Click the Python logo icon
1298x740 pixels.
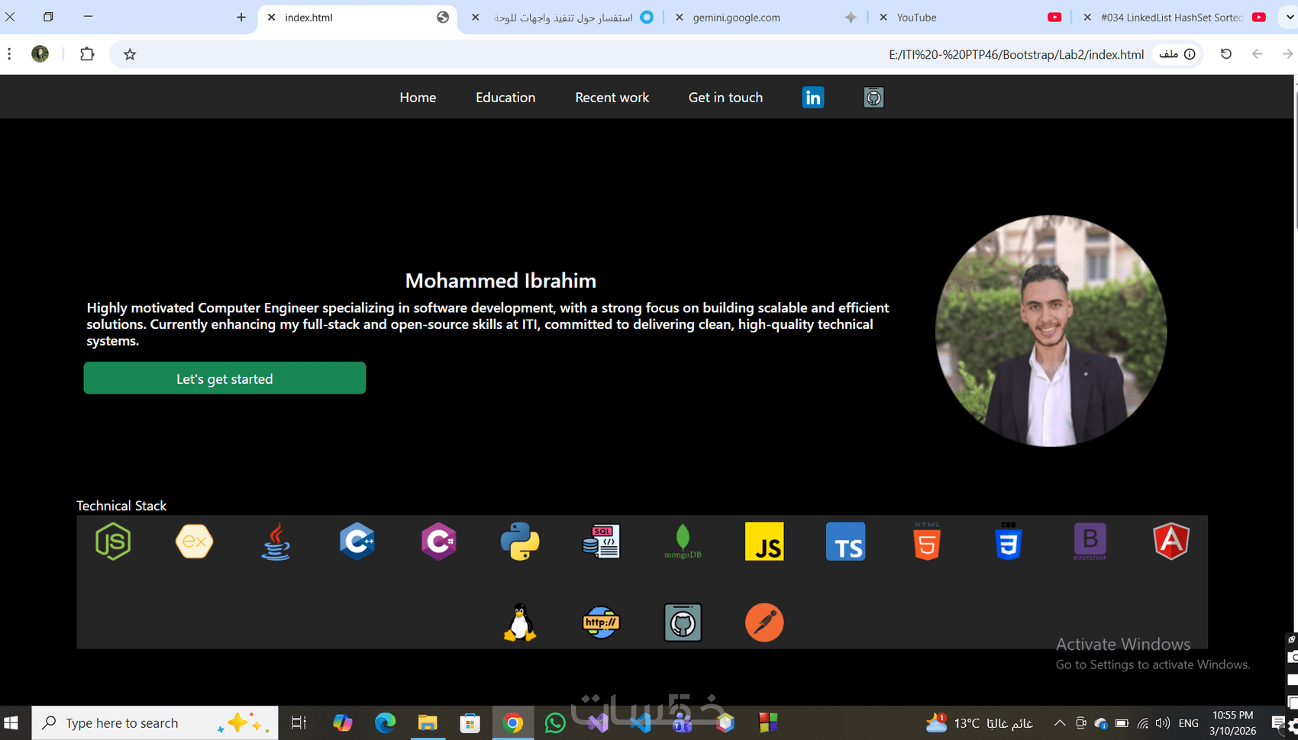pyautogui.click(x=520, y=542)
